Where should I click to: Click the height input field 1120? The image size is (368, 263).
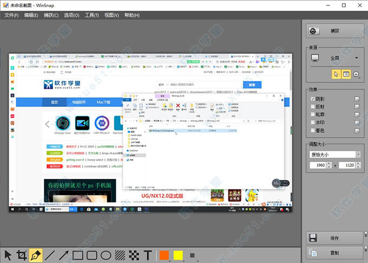click(x=347, y=165)
